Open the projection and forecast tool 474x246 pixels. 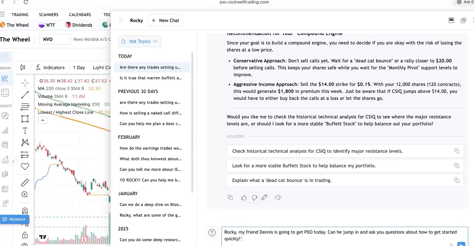tap(25, 155)
